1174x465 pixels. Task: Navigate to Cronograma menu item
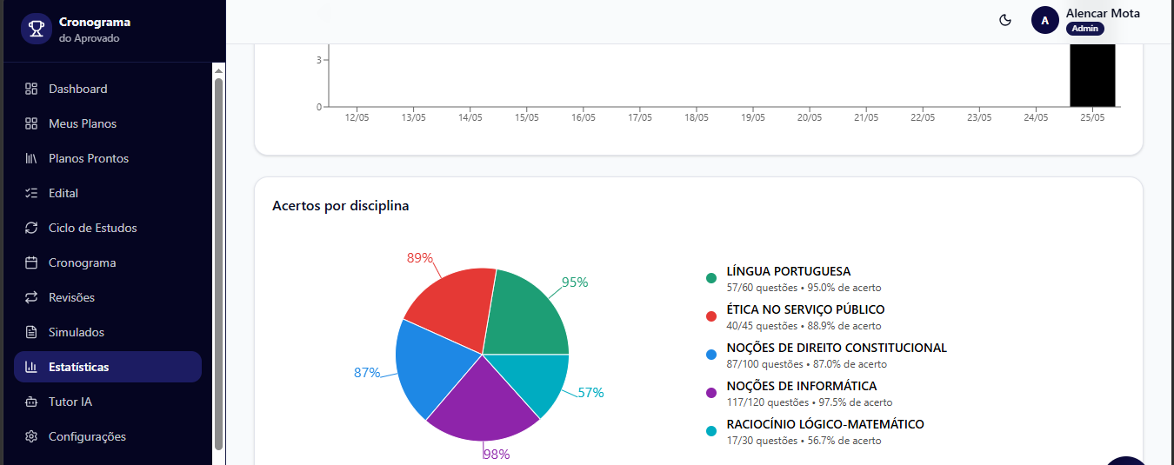coord(108,262)
